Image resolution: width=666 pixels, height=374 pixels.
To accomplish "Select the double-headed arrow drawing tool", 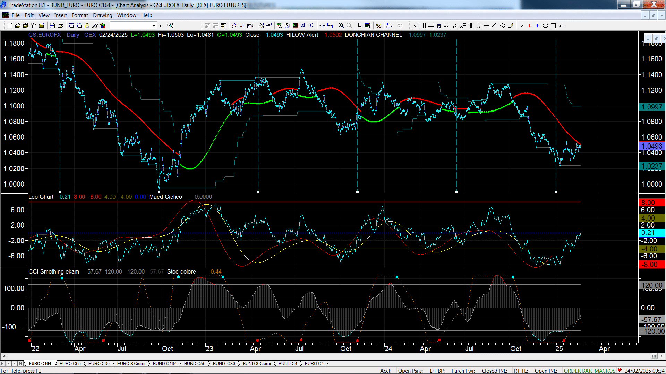I will tap(487, 26).
